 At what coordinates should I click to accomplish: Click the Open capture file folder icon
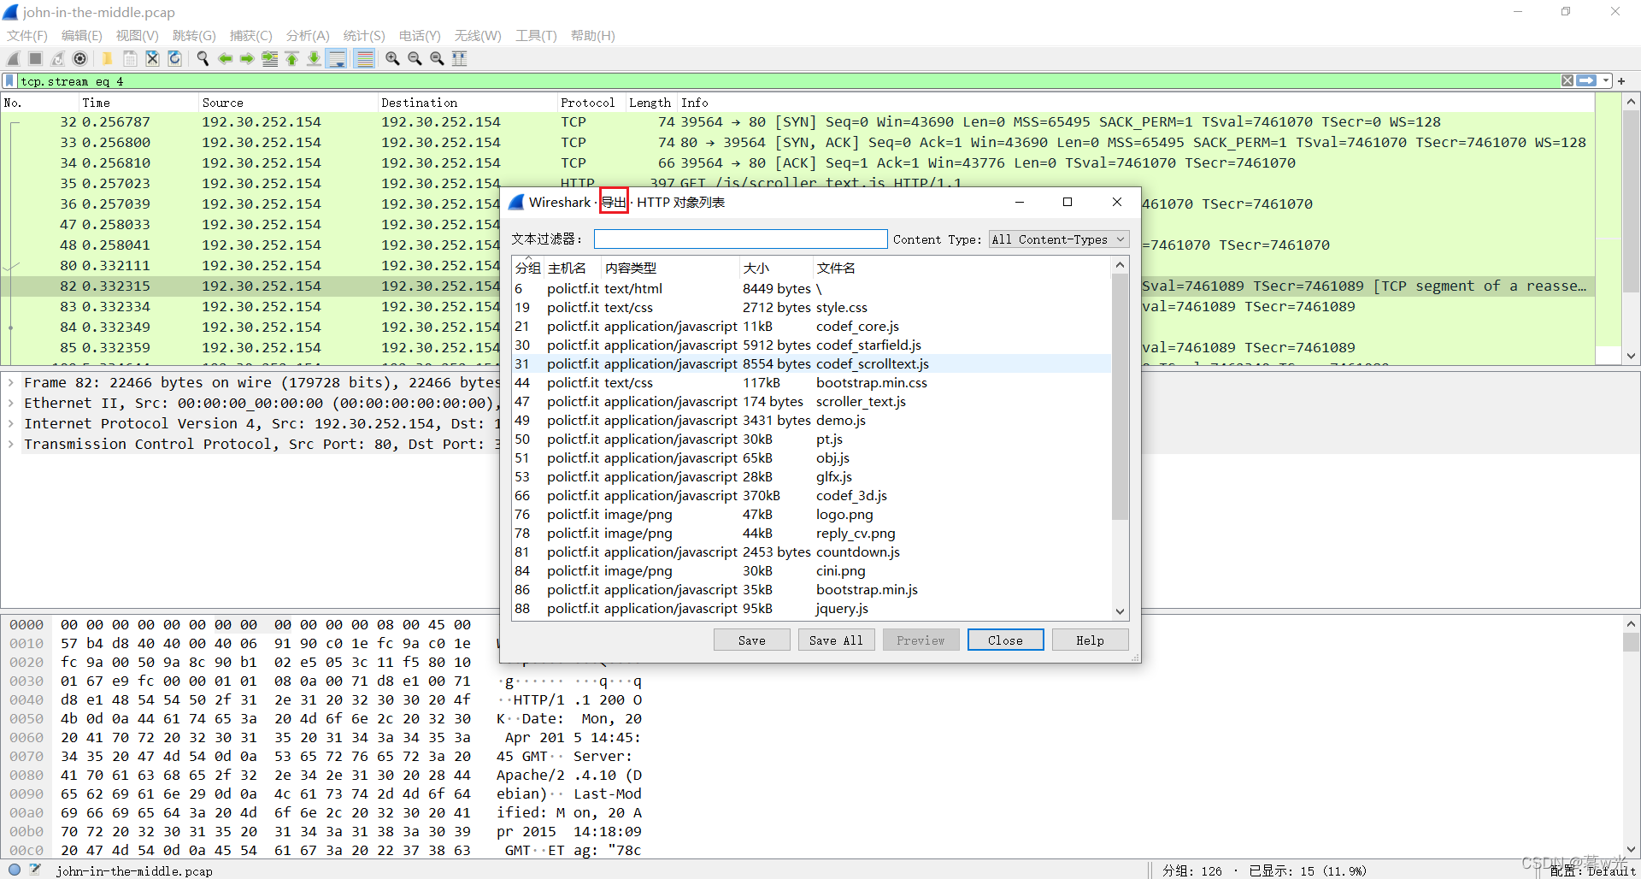pos(107,58)
